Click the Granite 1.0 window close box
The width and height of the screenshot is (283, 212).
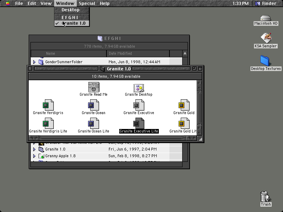click(x=30, y=69)
